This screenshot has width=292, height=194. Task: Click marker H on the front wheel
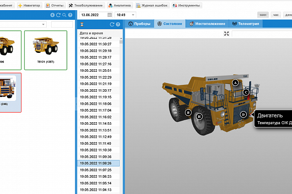click(x=199, y=116)
